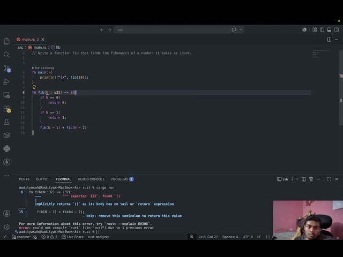Change indentation via 'Spaces: 4'
The image size is (343, 257).
230,237
